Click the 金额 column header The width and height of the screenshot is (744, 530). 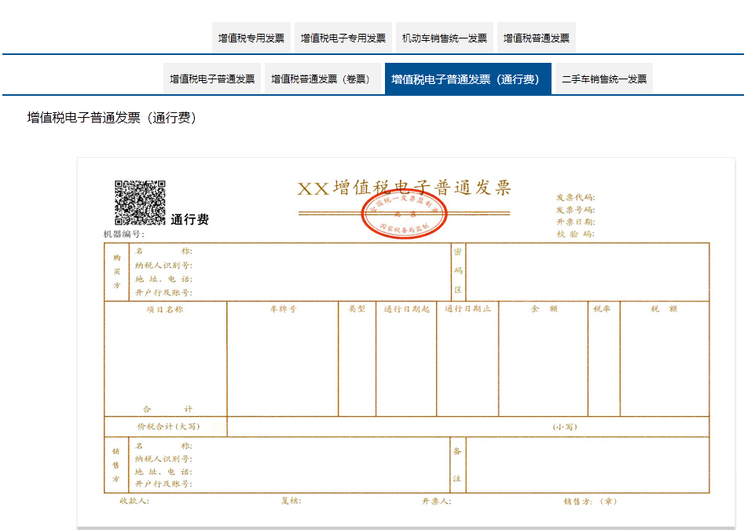[x=544, y=309]
